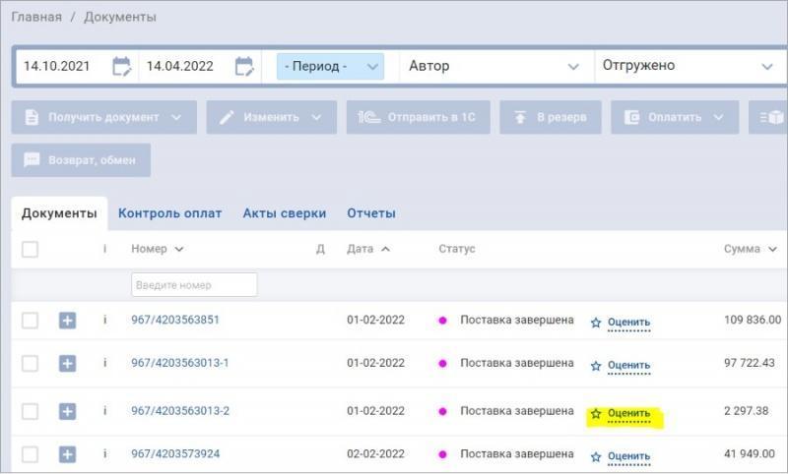Click info icon beside document 967/4203563013-2

click(x=104, y=411)
